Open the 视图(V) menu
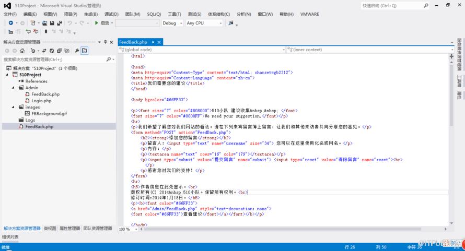465x251 pixels. click(x=50, y=14)
